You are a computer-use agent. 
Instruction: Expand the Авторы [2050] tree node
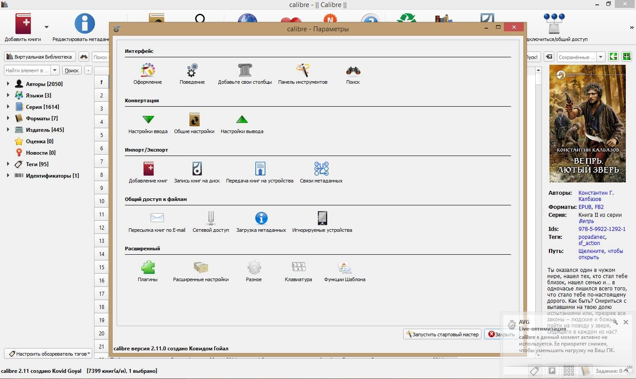click(8, 83)
